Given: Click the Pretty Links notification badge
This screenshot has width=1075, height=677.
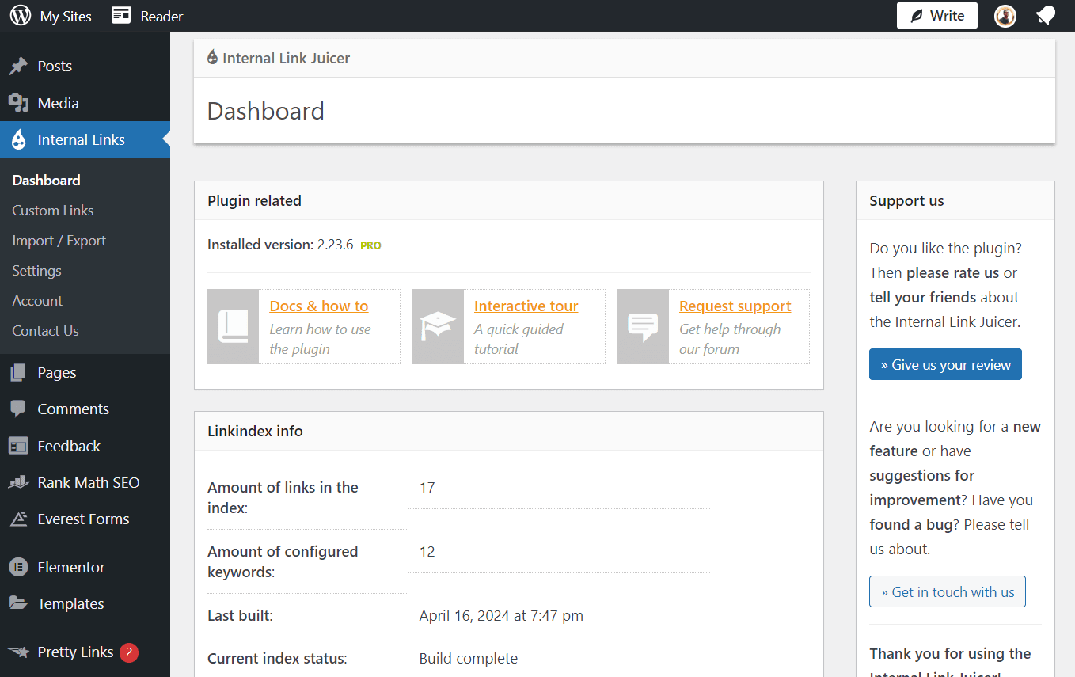Looking at the screenshot, I should point(129,652).
